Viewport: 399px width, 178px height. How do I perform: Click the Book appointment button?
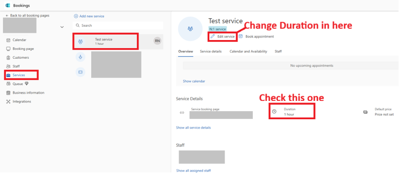[257, 37]
